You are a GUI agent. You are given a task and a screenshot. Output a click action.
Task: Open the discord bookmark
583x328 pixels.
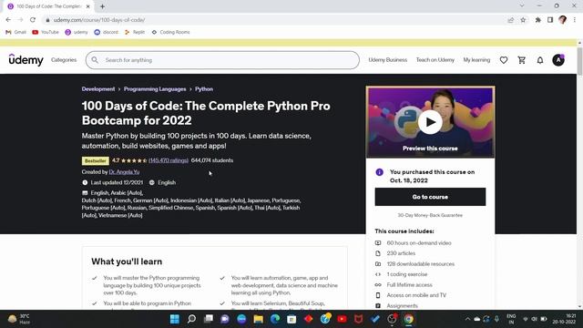point(106,33)
